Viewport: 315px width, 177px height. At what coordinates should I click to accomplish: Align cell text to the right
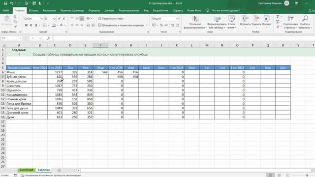pyautogui.click(x=82, y=25)
